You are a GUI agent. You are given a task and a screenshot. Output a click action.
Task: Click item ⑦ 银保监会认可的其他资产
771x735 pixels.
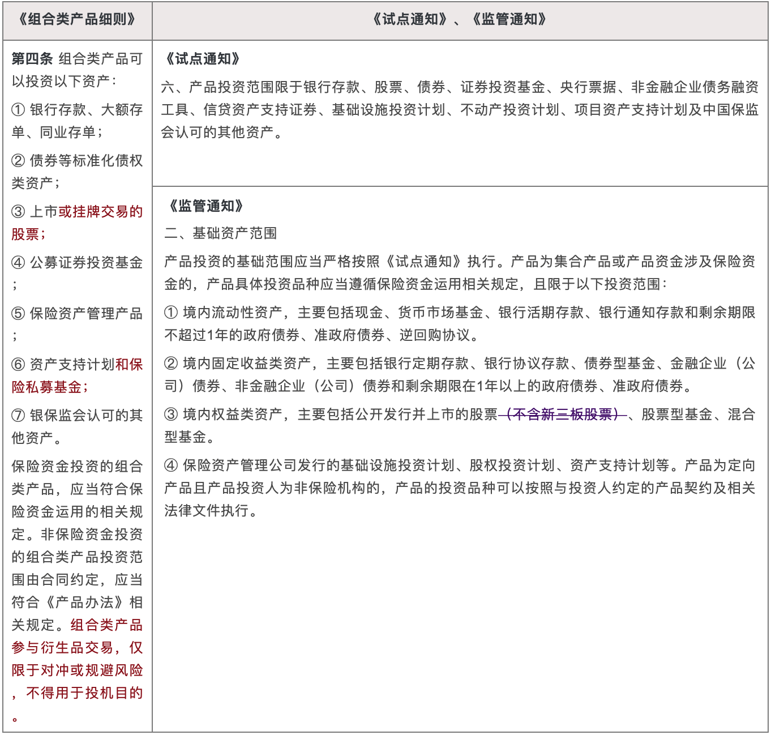77,427
